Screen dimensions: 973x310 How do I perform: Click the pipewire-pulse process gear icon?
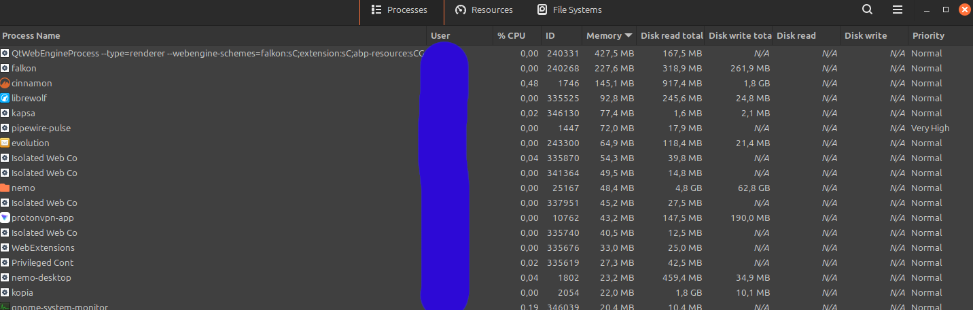click(5, 128)
